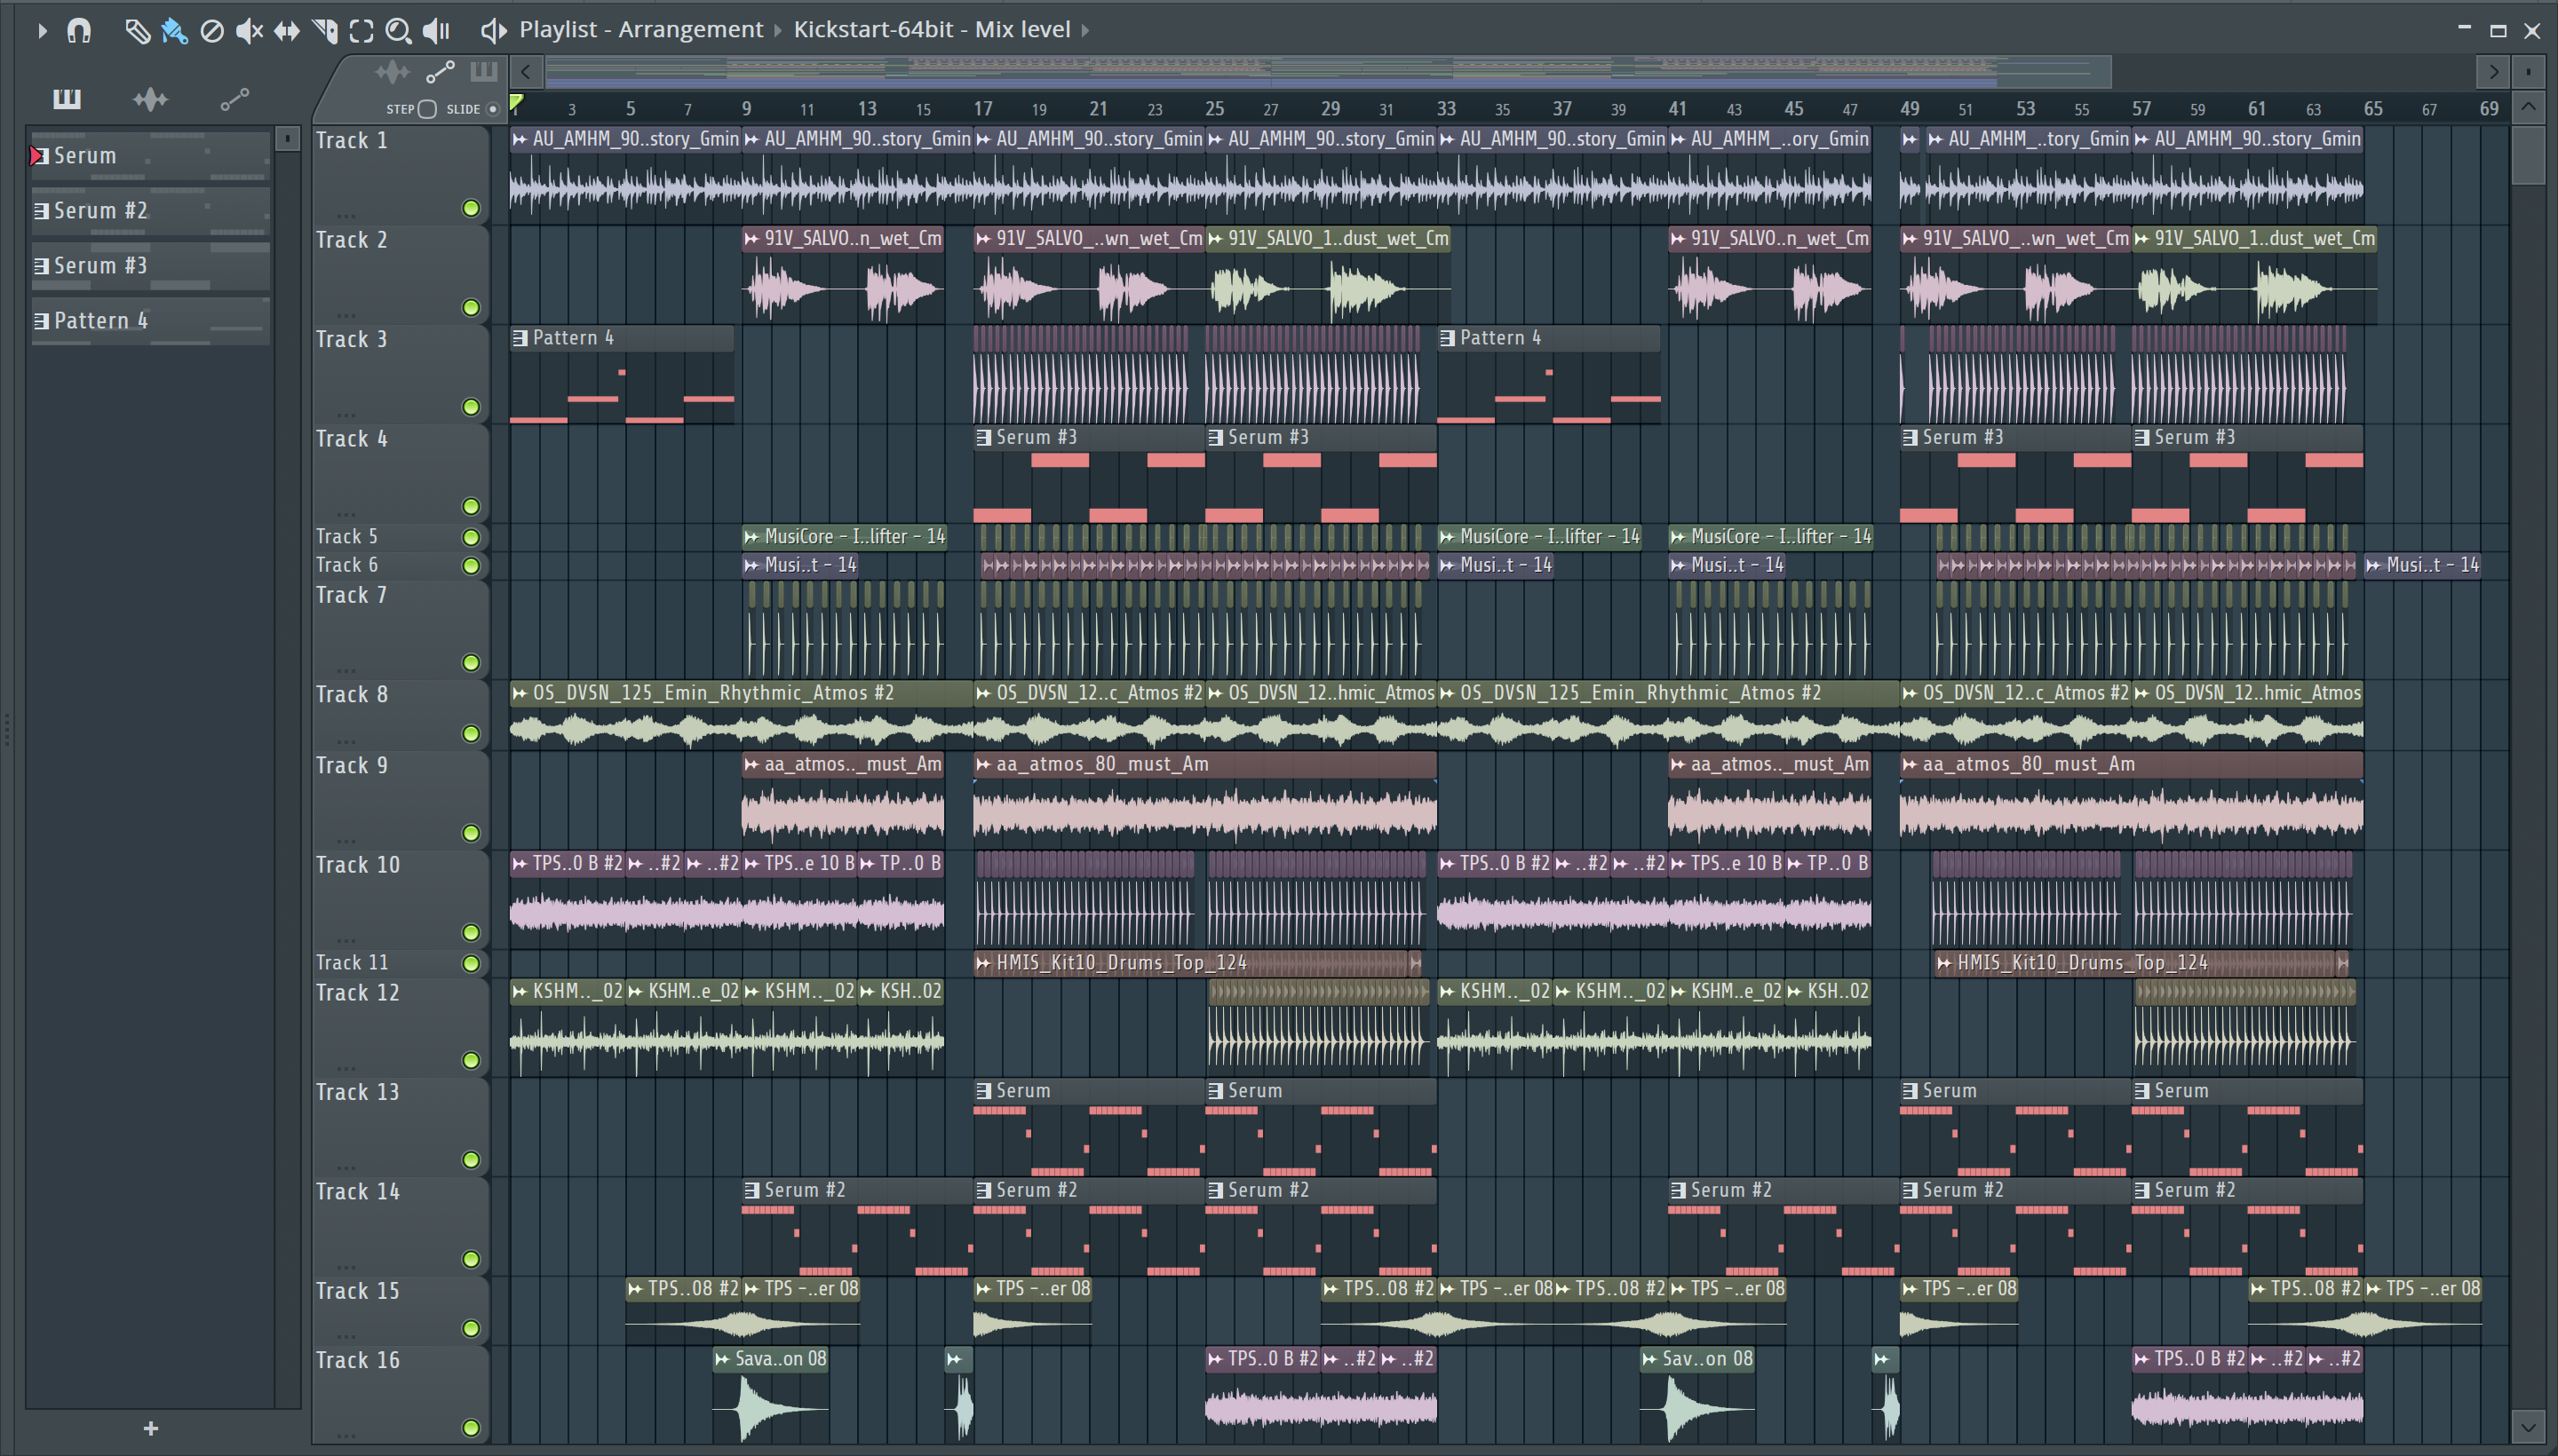
Task: Click speaker icon before Playlist title
Action: click(493, 30)
